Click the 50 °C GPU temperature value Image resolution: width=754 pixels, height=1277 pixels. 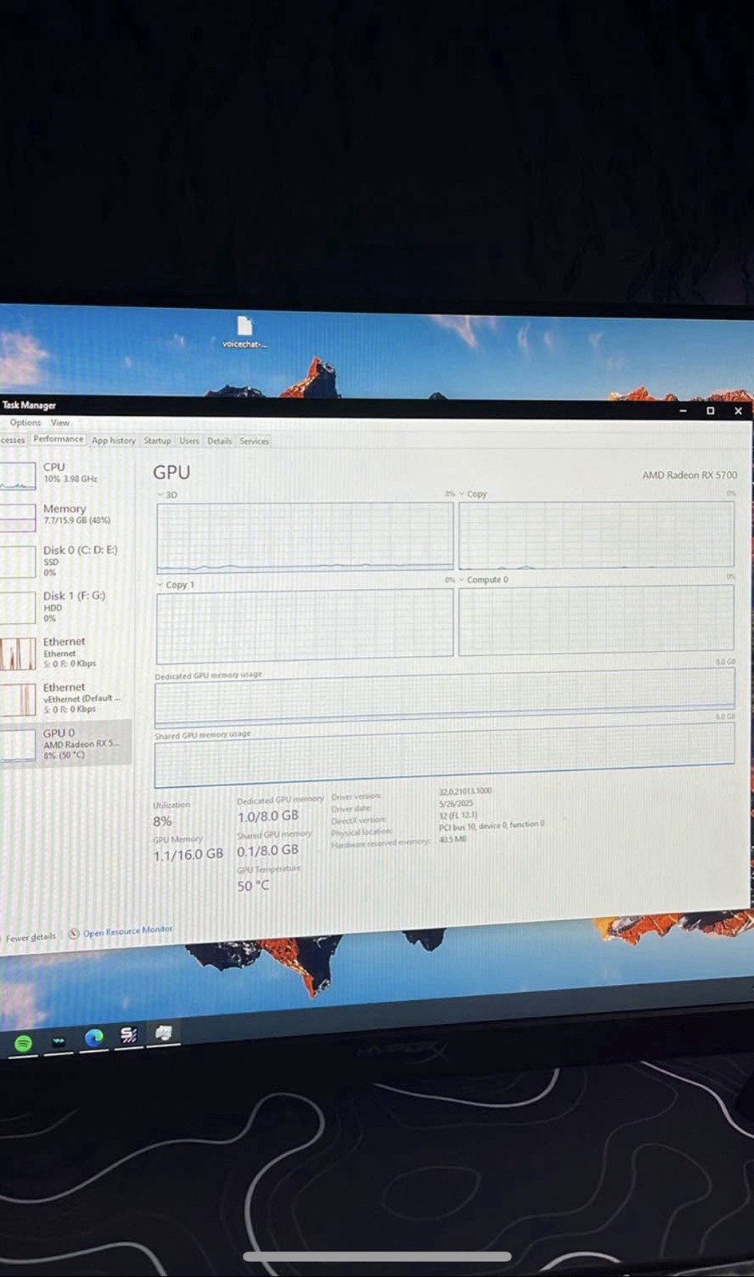coord(253,885)
